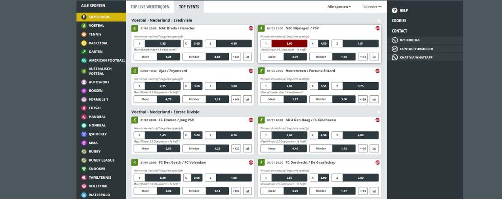This screenshot has width=502, height=199.
Task: Open stats icon for NAC Breda / Heracles
Action: pos(247,57)
